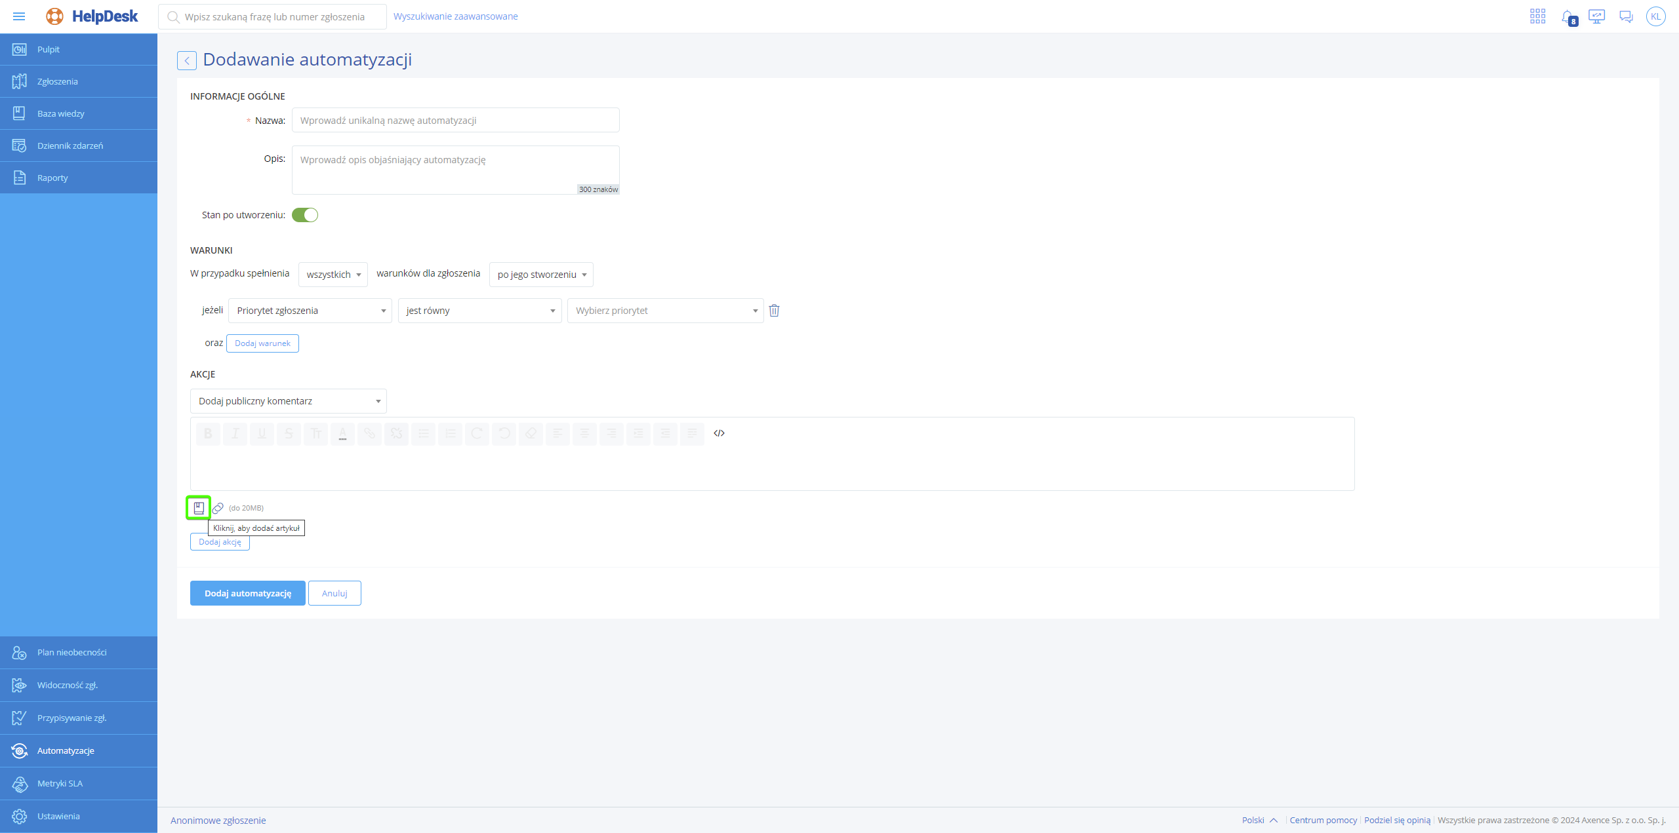Image resolution: width=1679 pixels, height=833 pixels.
Task: Open Zgłoszenia in the sidebar
Action: [58, 81]
